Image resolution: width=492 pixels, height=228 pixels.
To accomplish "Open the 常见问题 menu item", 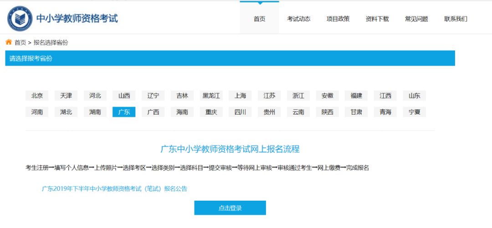I will pyautogui.click(x=416, y=19).
